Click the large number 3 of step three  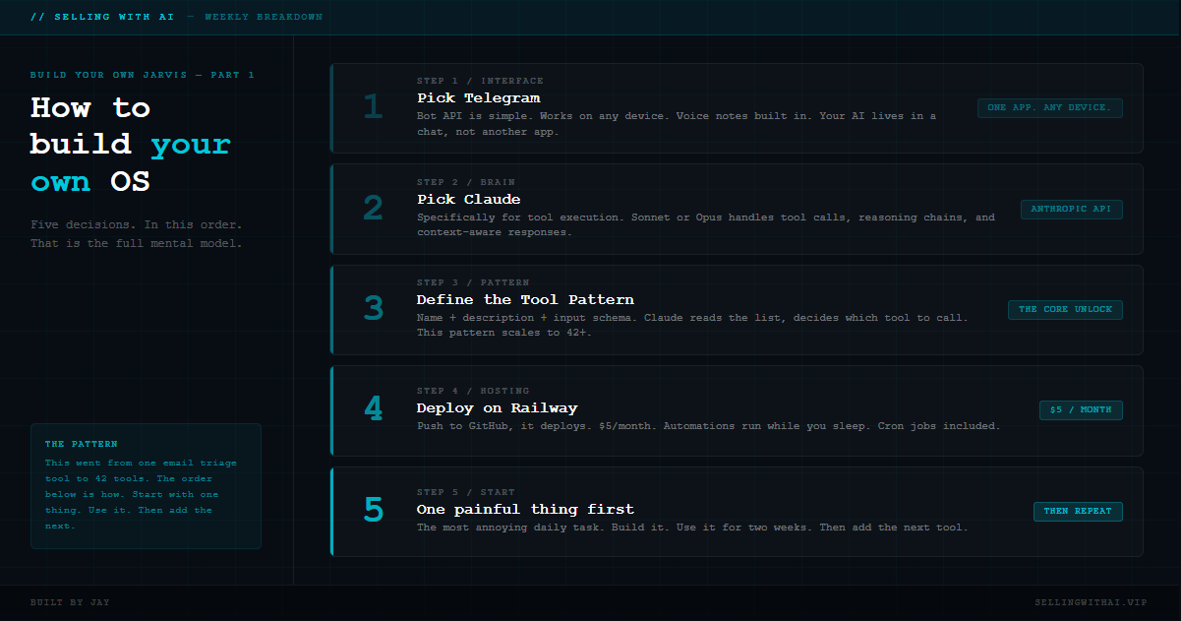pos(373,310)
